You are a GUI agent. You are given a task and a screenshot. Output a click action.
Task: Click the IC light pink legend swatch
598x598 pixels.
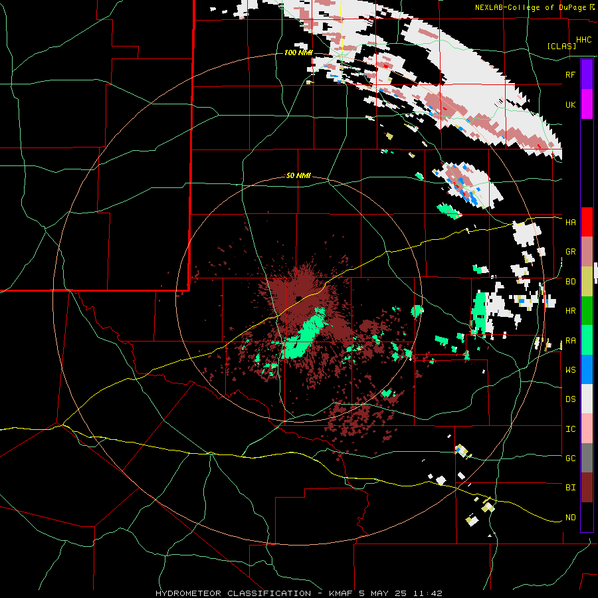587,429
